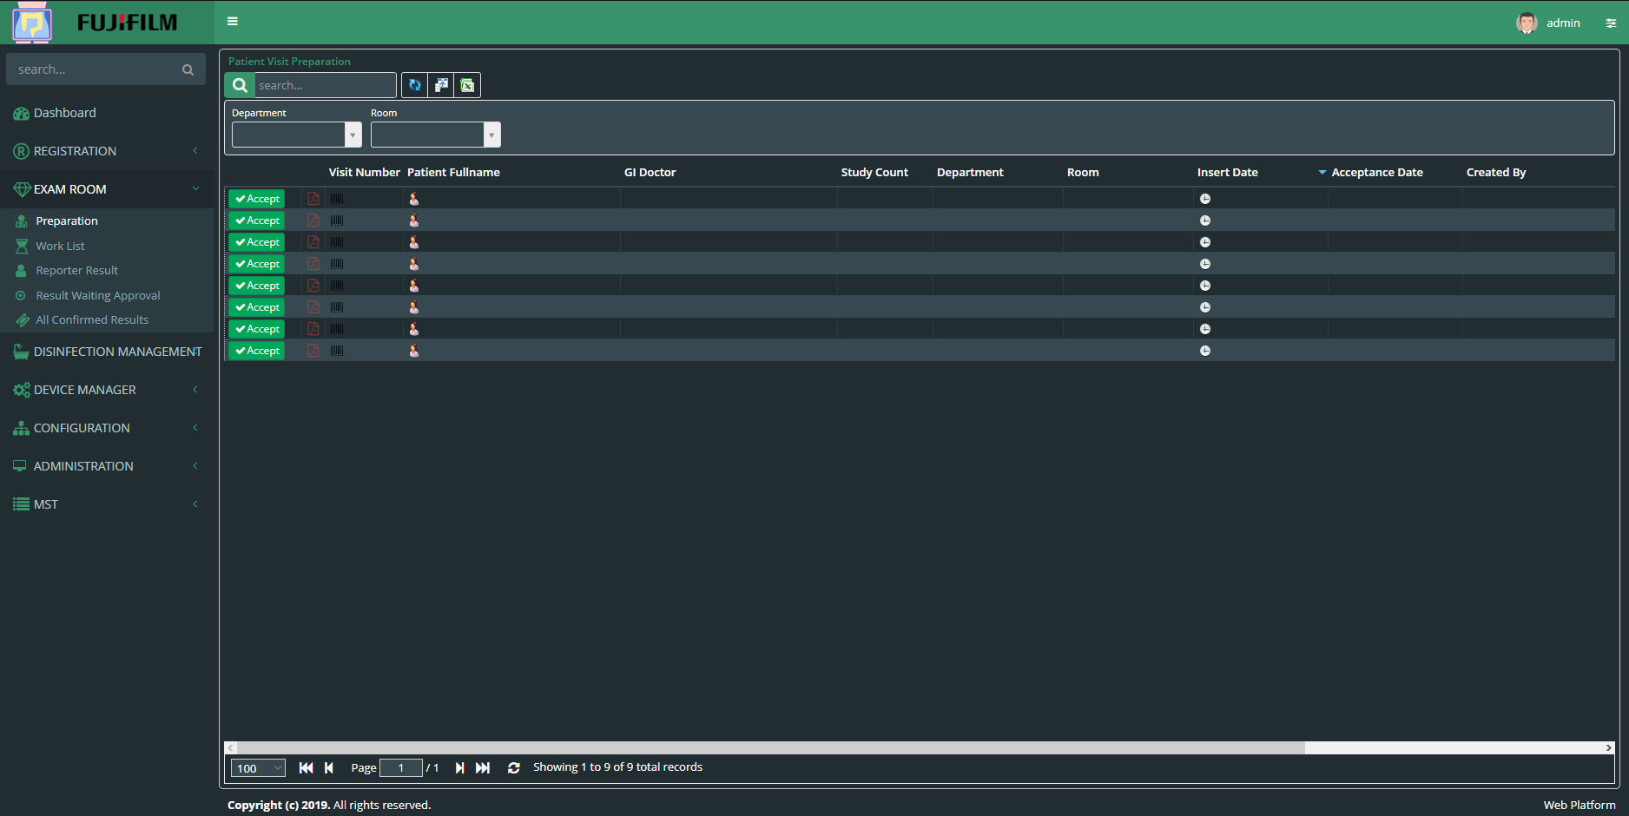
Task: Click the Excel export icon
Action: tap(467, 85)
